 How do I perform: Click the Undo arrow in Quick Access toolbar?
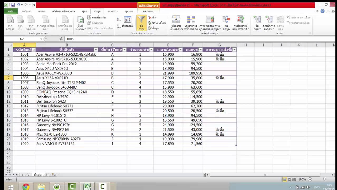coord(18,5)
